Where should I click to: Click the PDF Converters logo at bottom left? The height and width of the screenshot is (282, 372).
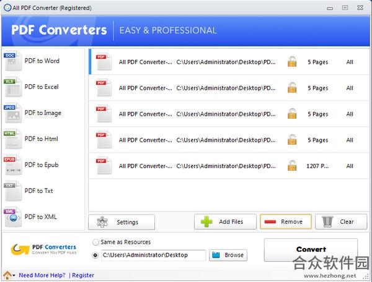pyautogui.click(x=43, y=249)
